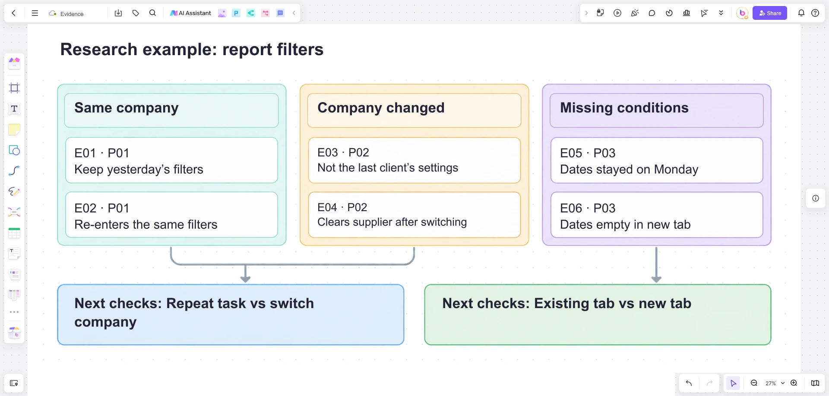Image resolution: width=829 pixels, height=396 pixels.
Task: Select the Frame tool
Action: tap(14, 88)
